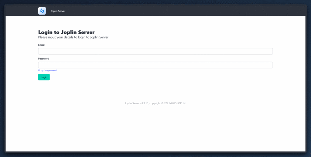The image size is (311, 157).
Task: Click the 'Email' field label
Action: 41,45
